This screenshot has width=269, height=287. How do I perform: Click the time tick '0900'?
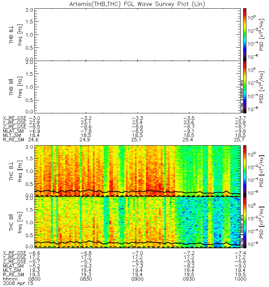[137, 279]
